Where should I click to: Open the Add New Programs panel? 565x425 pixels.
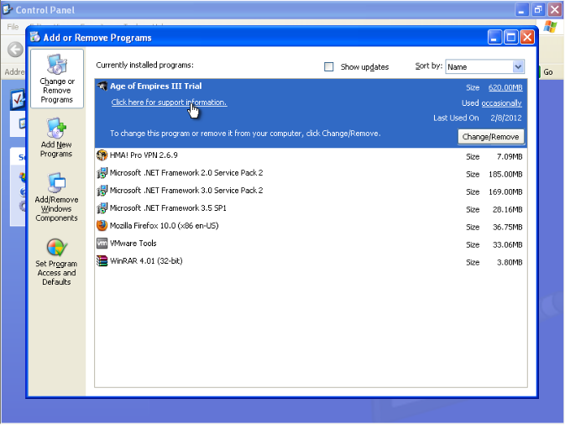click(56, 138)
